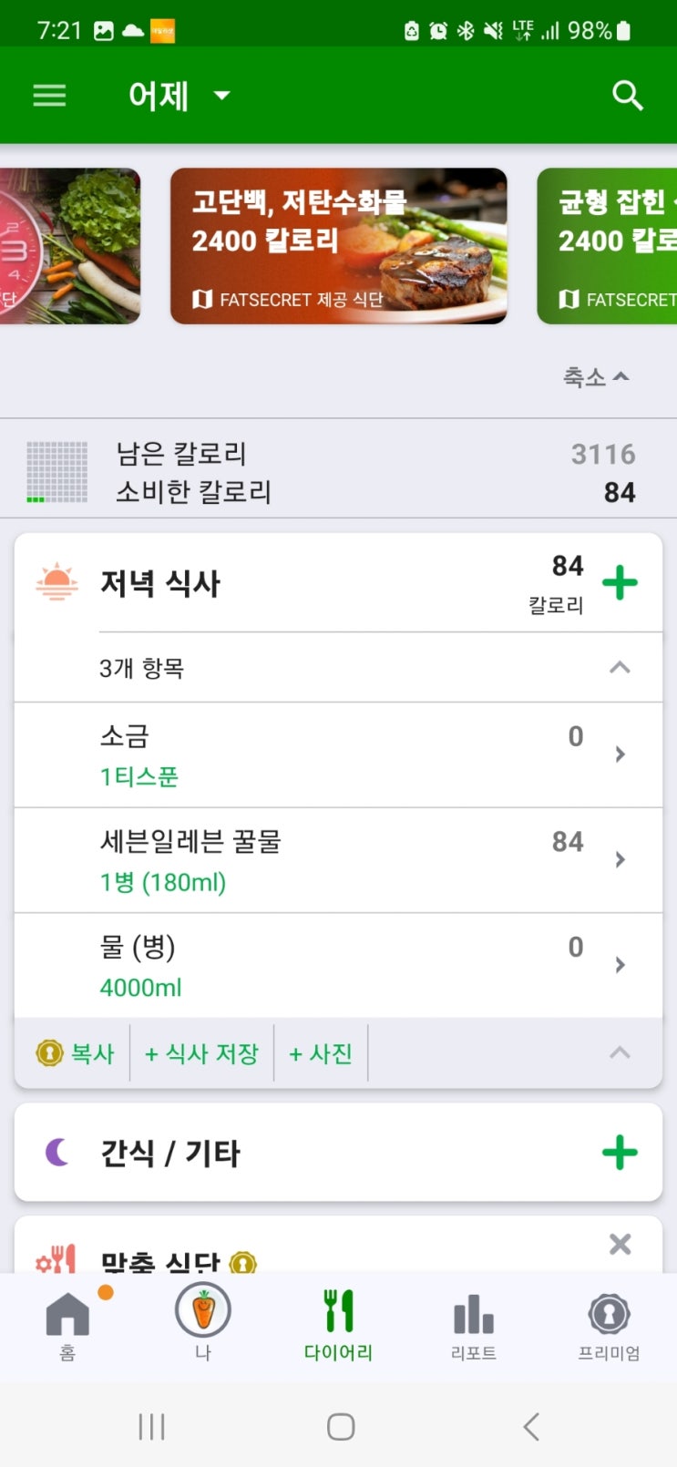Screen dimensions: 677x1467
Task: Dismiss the 맞춤 식단 card
Action: pos(620,1244)
